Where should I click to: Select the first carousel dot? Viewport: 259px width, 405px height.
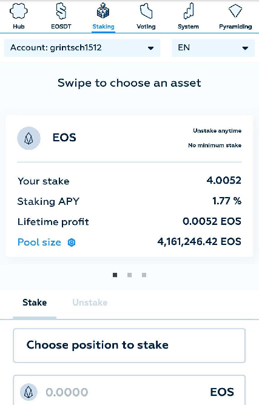click(115, 275)
